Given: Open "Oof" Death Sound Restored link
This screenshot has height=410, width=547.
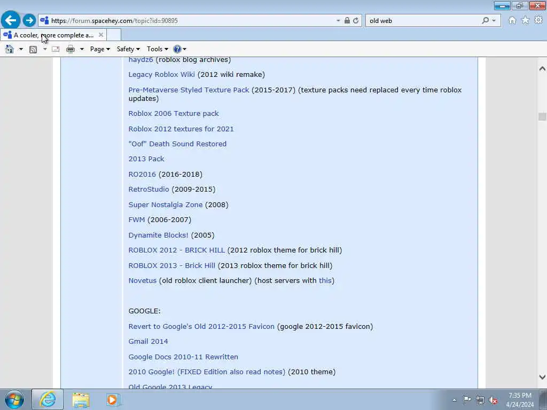Looking at the screenshot, I should [x=177, y=144].
